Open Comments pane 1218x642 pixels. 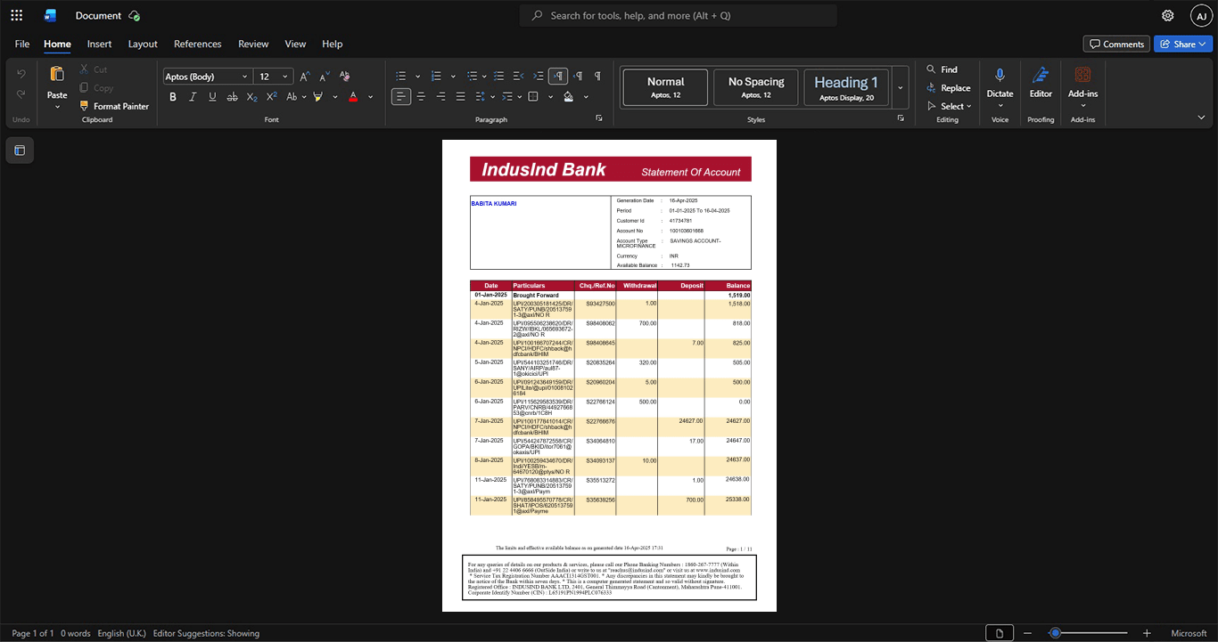[1116, 44]
